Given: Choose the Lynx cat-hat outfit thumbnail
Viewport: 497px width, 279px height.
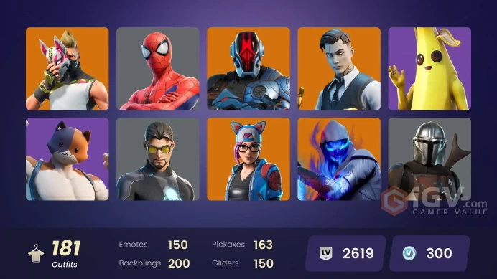Looking at the screenshot, I should pyautogui.click(x=249, y=159).
